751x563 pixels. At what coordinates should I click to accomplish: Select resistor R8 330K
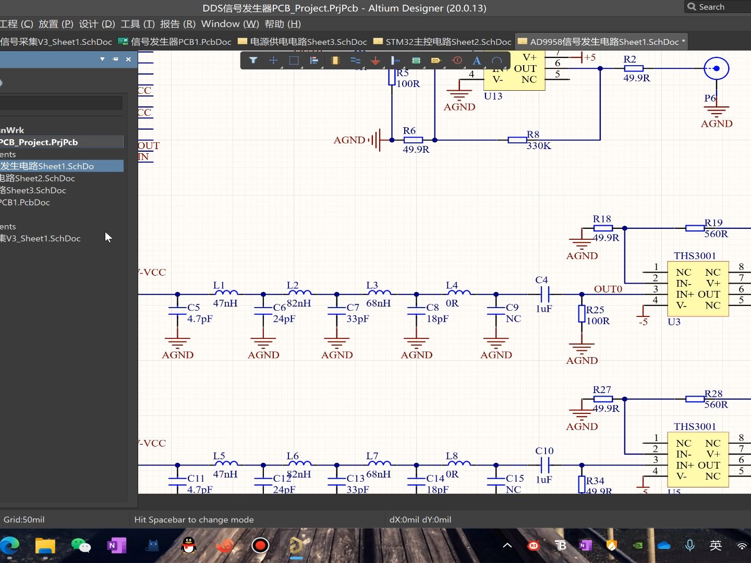coord(518,140)
